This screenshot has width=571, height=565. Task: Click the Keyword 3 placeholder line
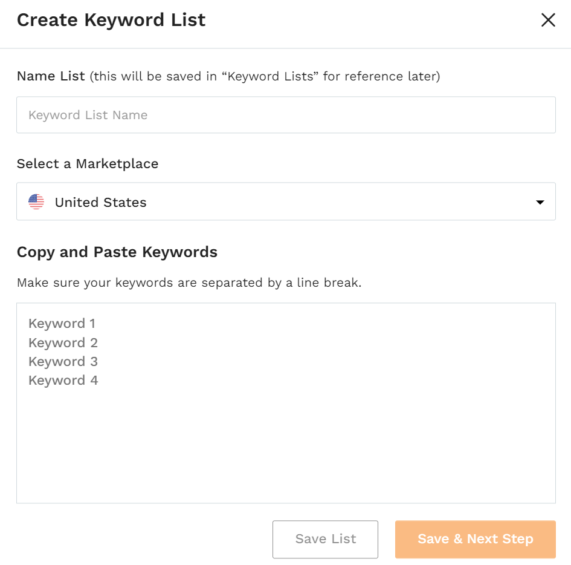63,362
